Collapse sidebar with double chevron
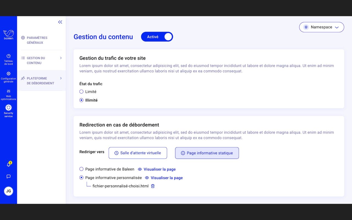This screenshot has height=220, width=352. (x=60, y=22)
